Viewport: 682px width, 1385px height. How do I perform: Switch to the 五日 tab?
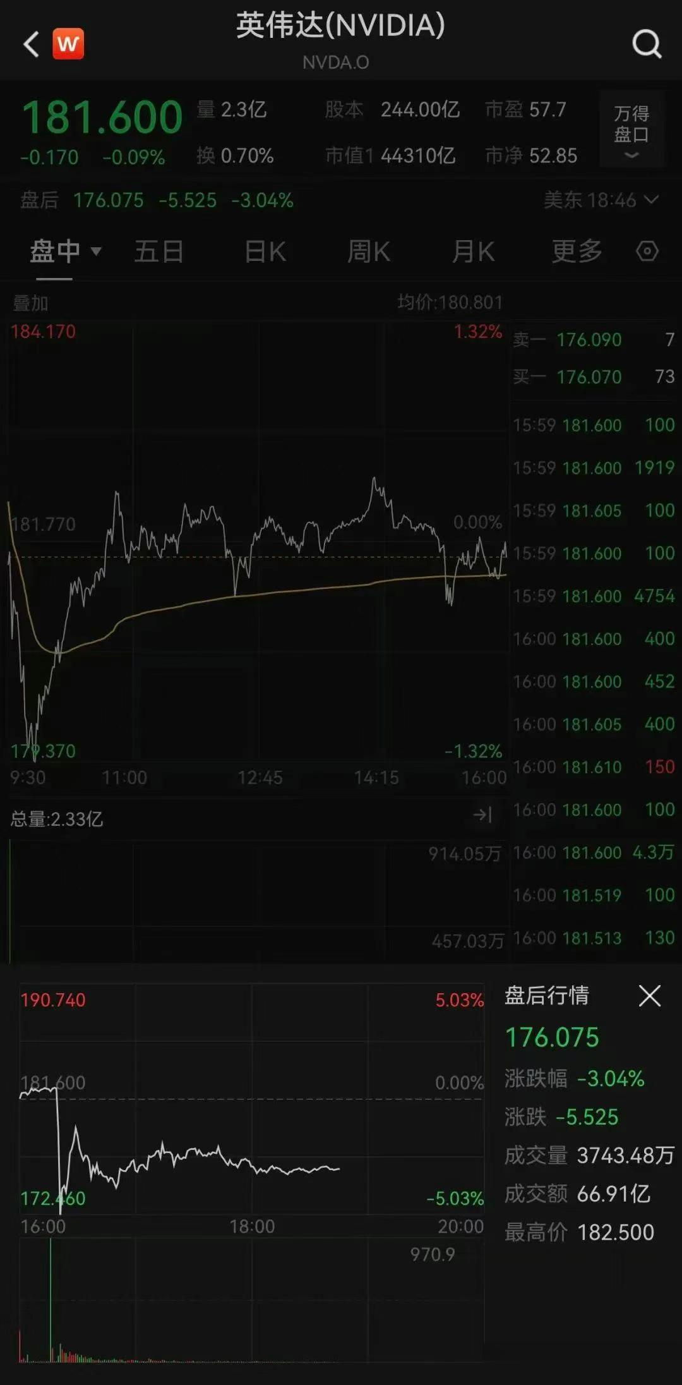coord(159,251)
